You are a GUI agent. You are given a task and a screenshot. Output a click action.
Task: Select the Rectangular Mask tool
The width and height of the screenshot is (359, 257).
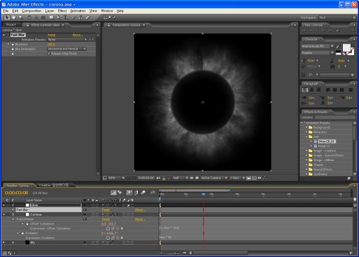pos(51,17)
